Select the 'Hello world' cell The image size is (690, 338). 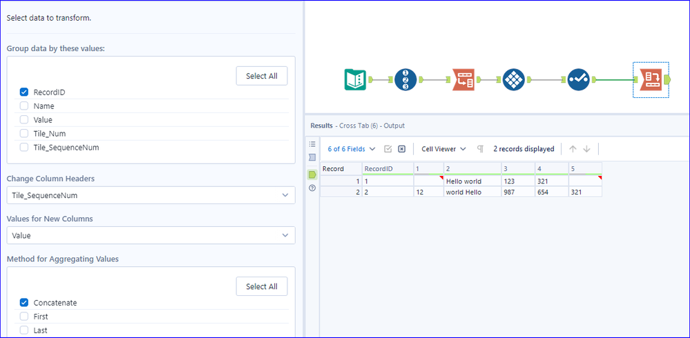coord(472,181)
